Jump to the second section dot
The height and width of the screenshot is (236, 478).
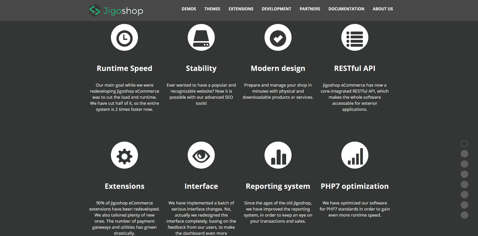(464, 154)
